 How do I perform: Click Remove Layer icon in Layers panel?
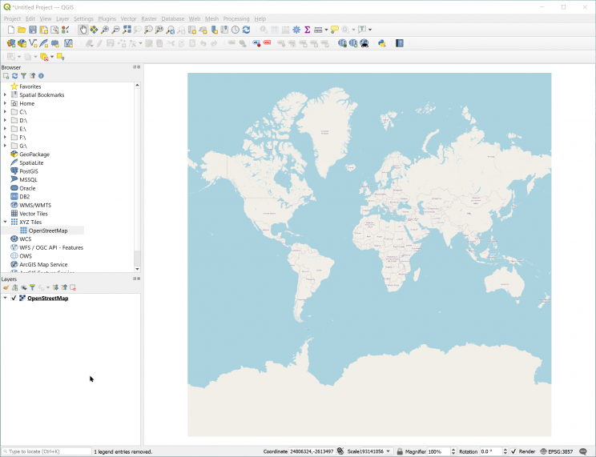(73, 287)
